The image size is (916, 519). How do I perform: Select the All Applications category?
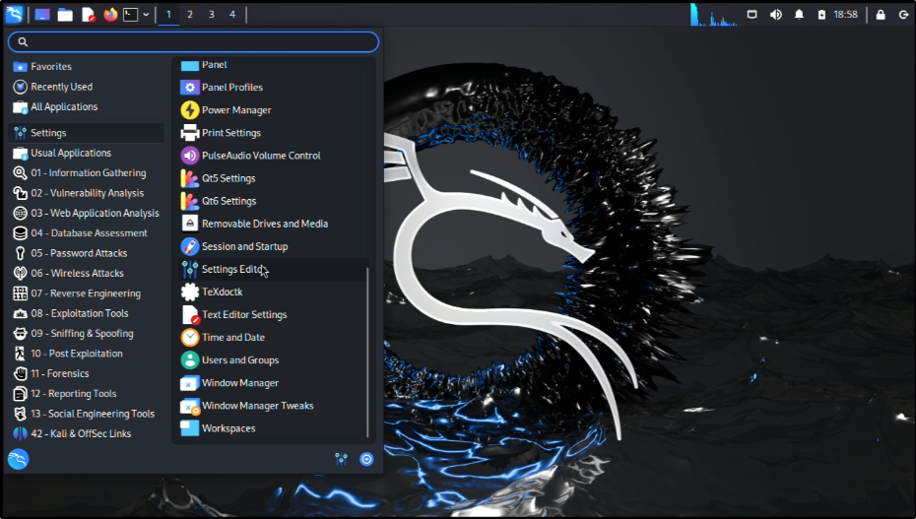86,106
